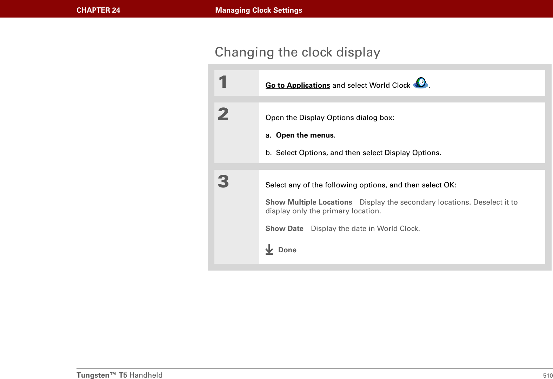Click the Tungsten T5 Handheld footer text
This screenshot has height=379, width=553.
(120, 375)
